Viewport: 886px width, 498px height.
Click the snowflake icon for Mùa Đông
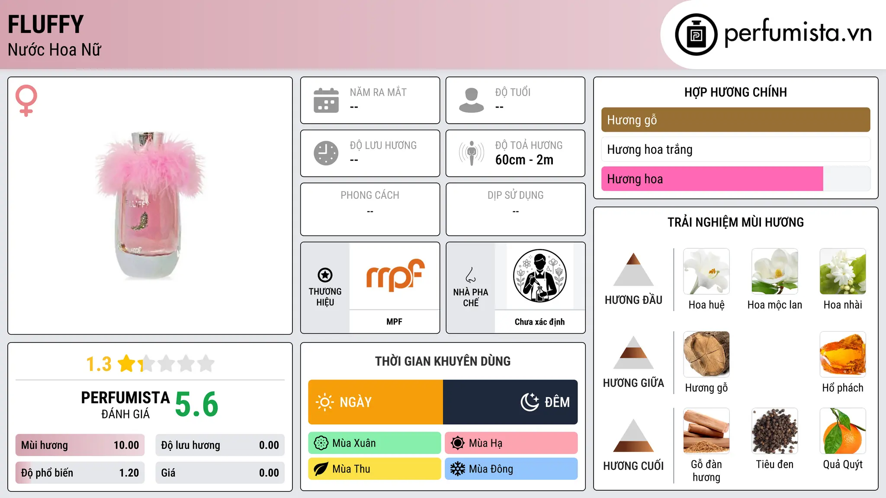coord(458,469)
